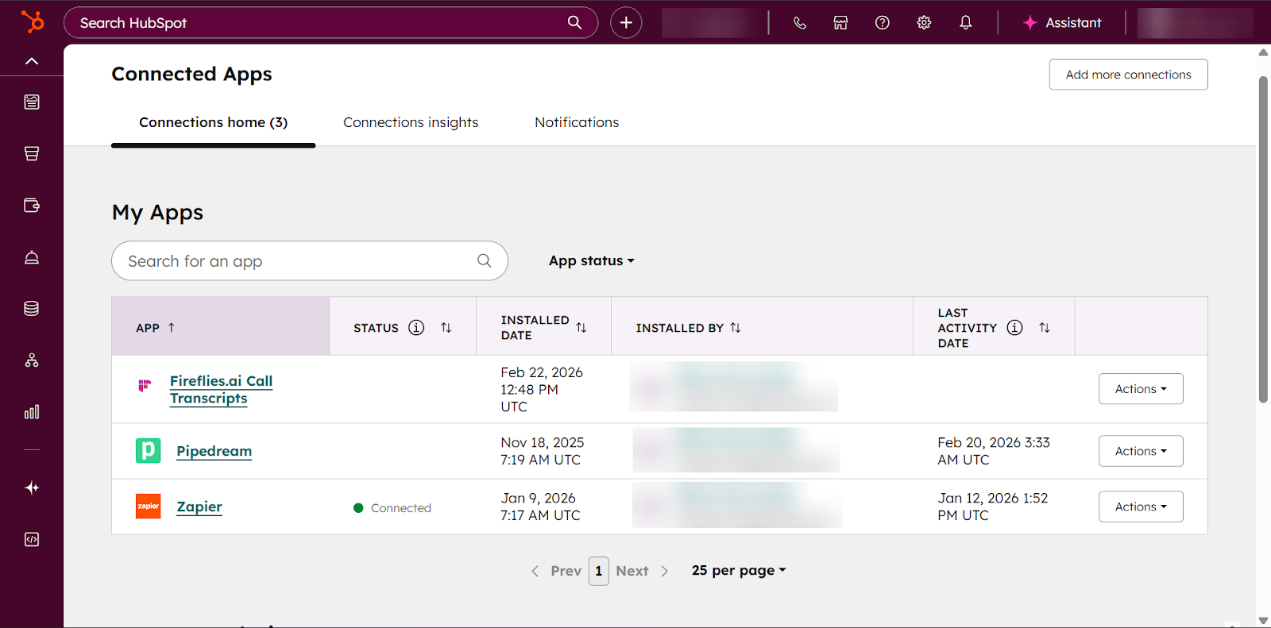Open the Commerce wallet icon in the sidebar

(32, 205)
